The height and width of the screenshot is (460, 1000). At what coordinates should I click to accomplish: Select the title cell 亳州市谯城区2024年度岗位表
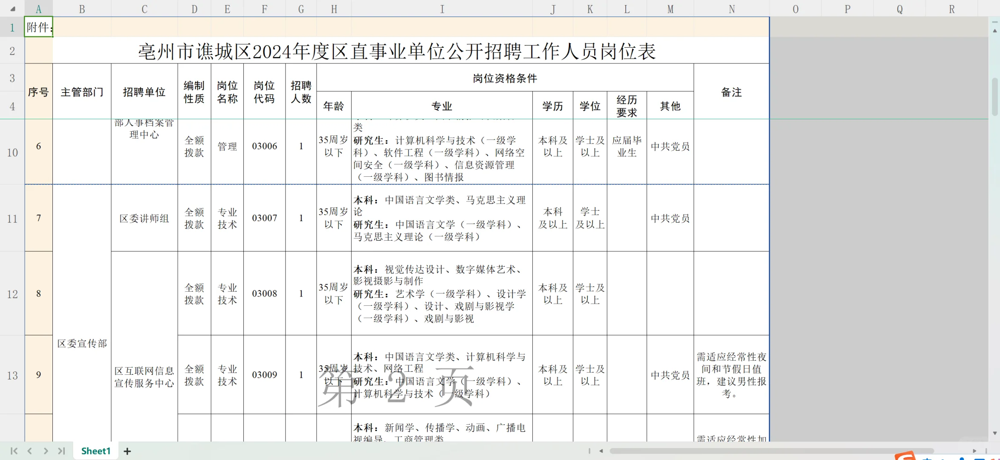(x=396, y=51)
